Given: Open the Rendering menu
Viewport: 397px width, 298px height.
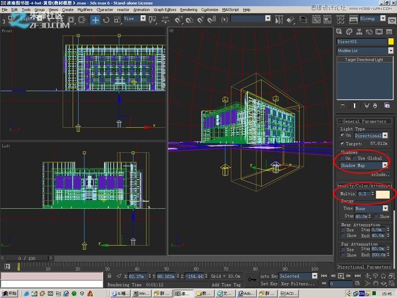Looking at the screenshot, I should (x=189, y=9).
